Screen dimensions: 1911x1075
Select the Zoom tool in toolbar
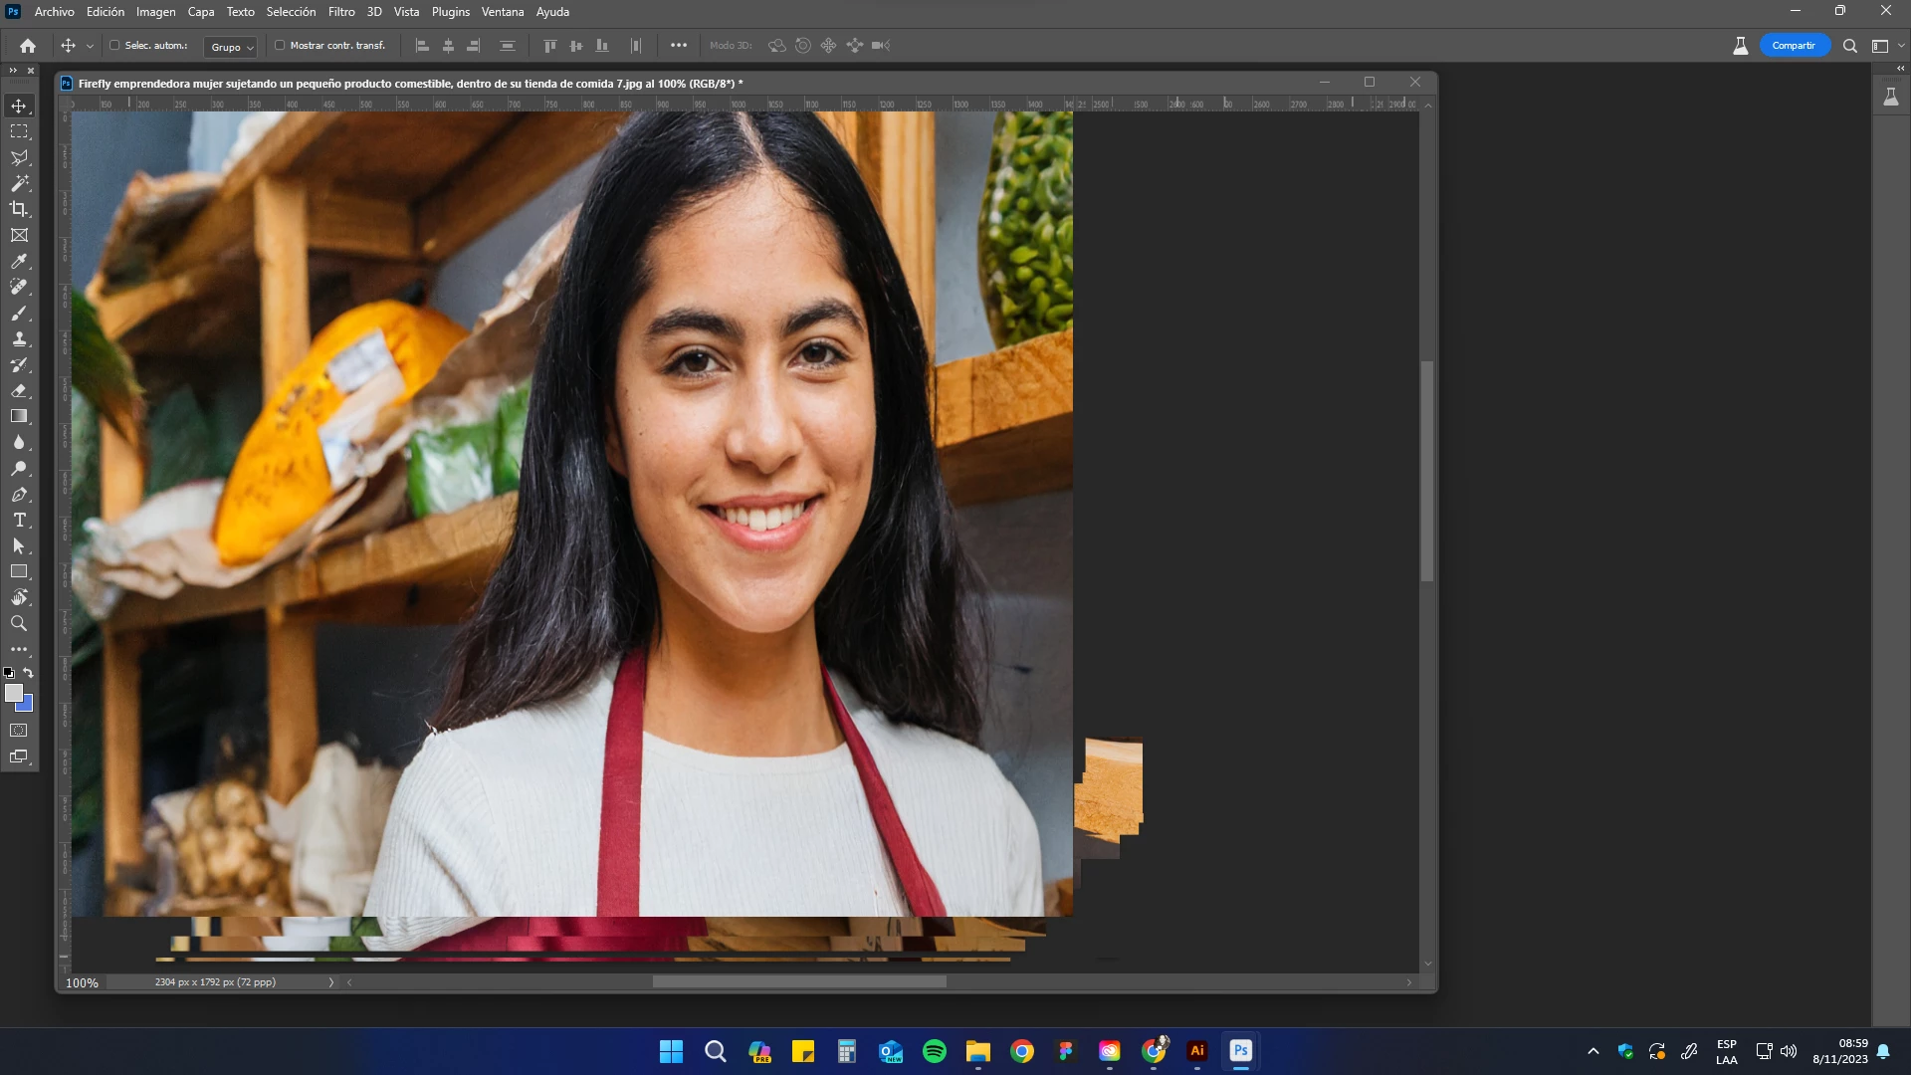19,624
